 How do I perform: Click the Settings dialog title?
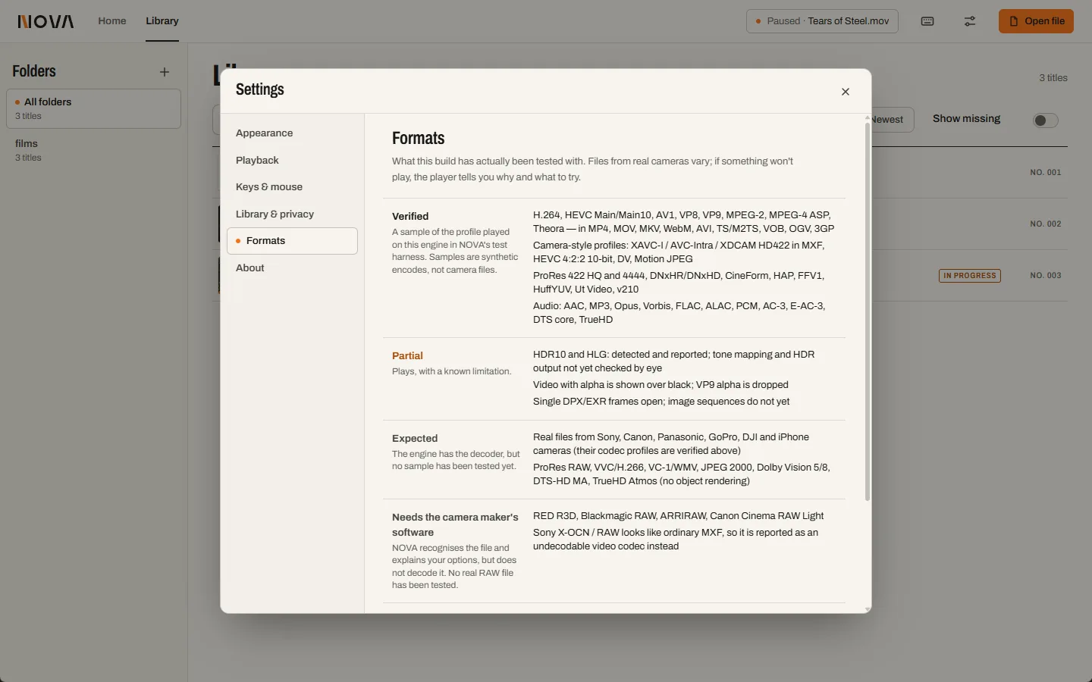(x=260, y=89)
